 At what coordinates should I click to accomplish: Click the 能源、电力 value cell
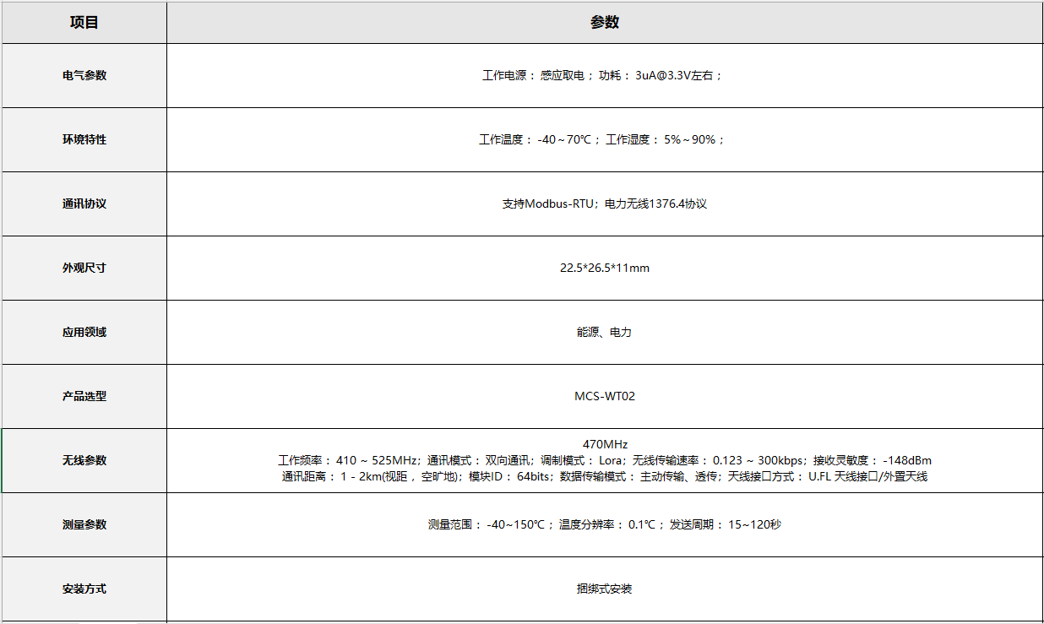604,332
